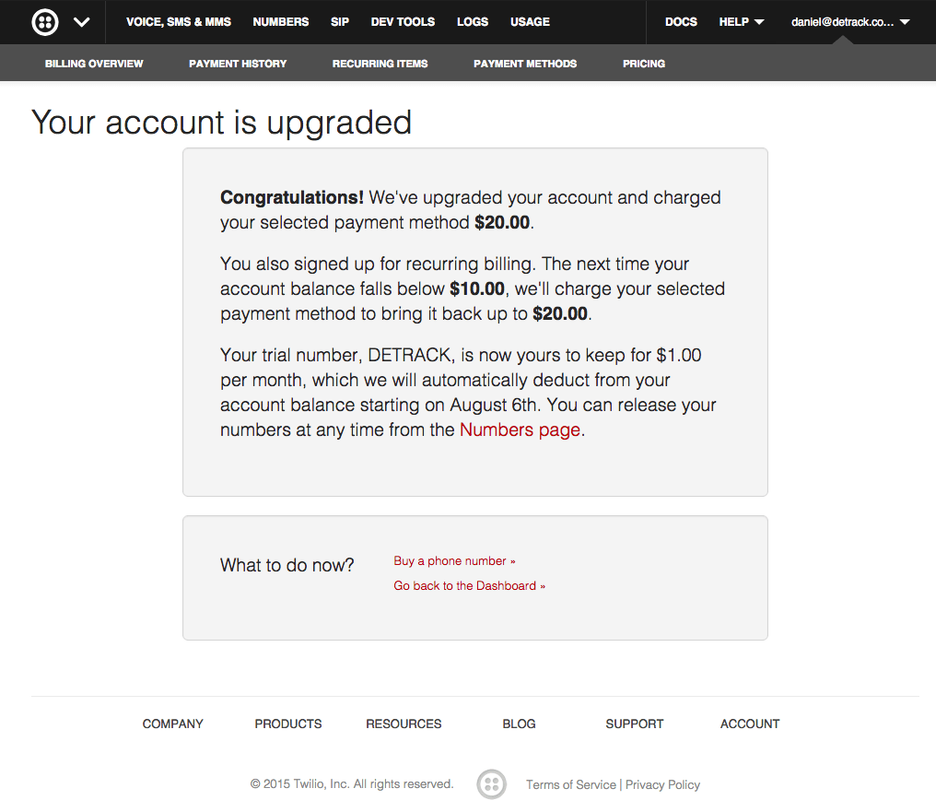936x812 pixels.
Task: Open the Support footer link
Action: coord(635,724)
